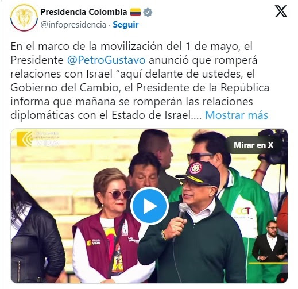Click the blue verified badge
This screenshot has width=298, height=289.
point(148,12)
